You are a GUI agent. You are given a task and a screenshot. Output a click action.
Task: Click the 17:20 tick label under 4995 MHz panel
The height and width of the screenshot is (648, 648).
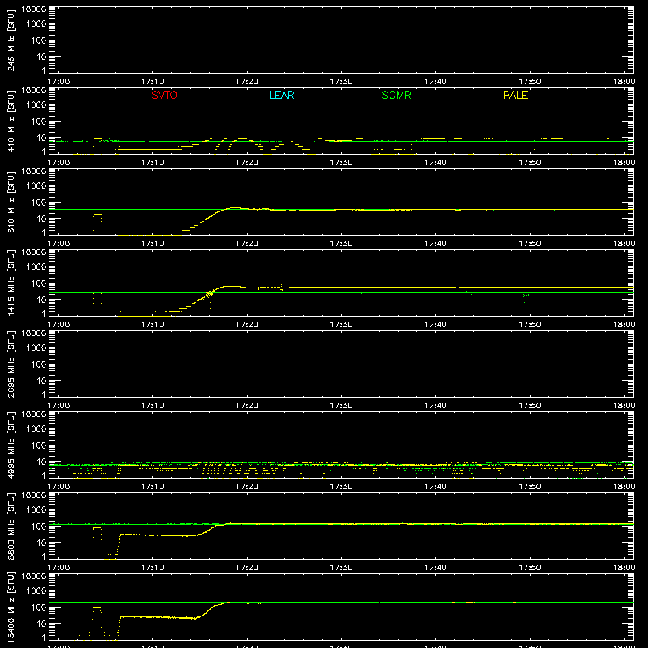tap(247, 487)
